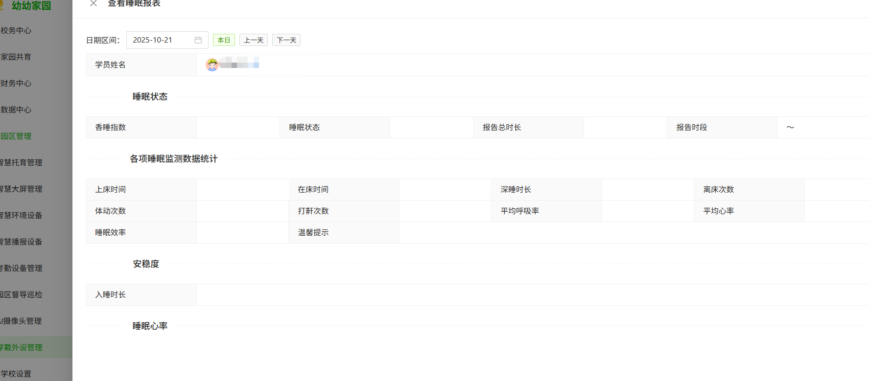Expand 智慧大屏管理 section

coord(22,189)
